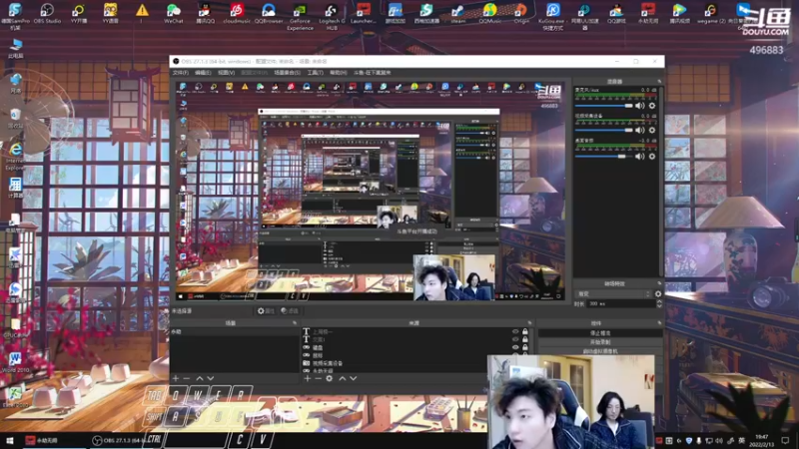The height and width of the screenshot is (449, 799).
Task: Open the QQMusic desktop shortcut
Action: pos(489,13)
